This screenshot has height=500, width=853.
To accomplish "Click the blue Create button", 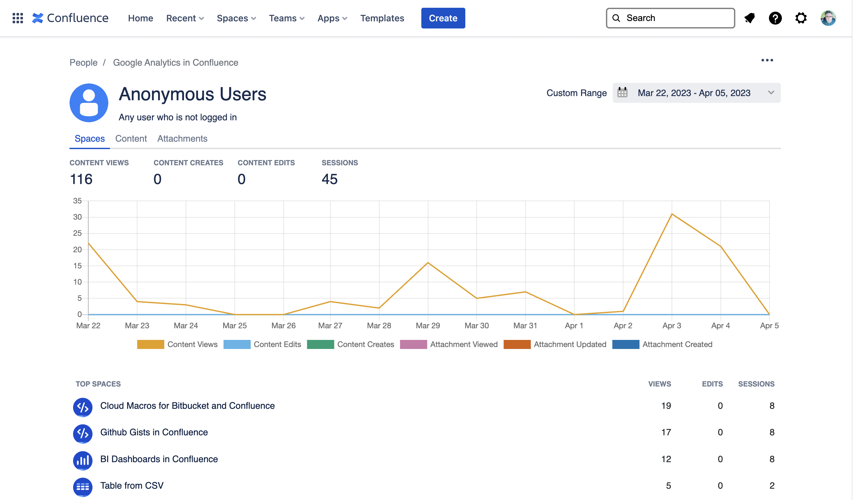I will click(443, 18).
